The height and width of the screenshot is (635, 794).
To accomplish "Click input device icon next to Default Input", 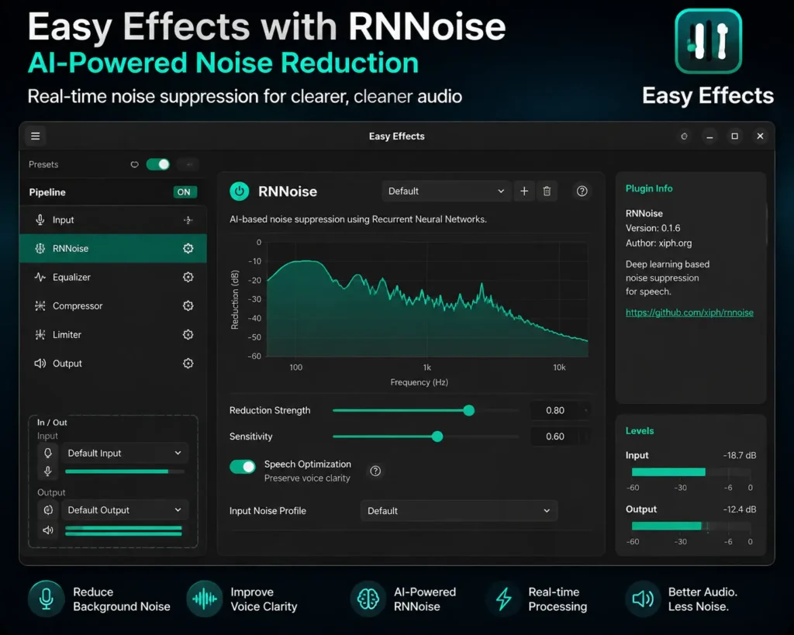I will (48, 453).
